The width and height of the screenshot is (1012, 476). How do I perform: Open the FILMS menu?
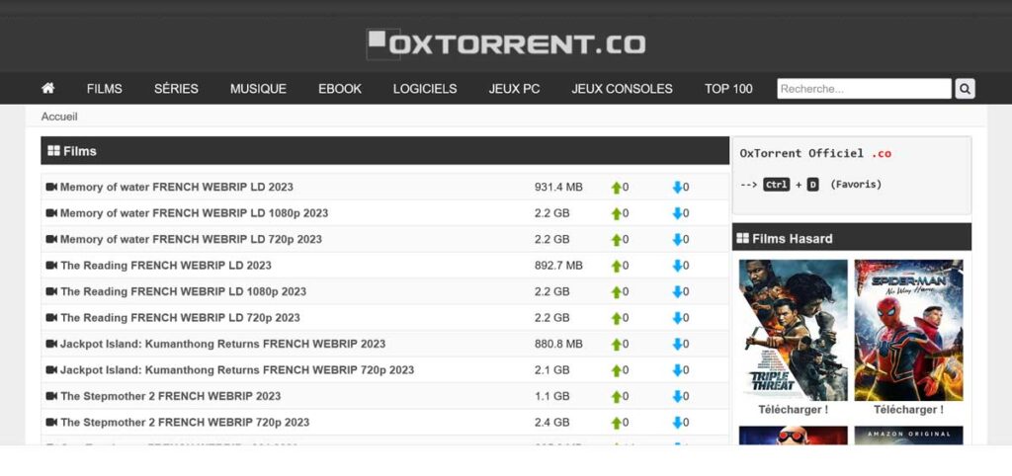coord(105,89)
